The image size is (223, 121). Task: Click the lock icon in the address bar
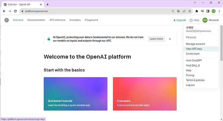tap(22, 11)
